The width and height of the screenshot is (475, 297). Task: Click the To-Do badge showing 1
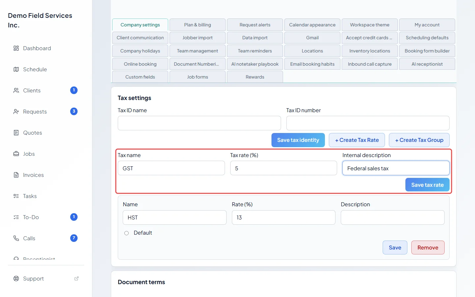click(74, 217)
